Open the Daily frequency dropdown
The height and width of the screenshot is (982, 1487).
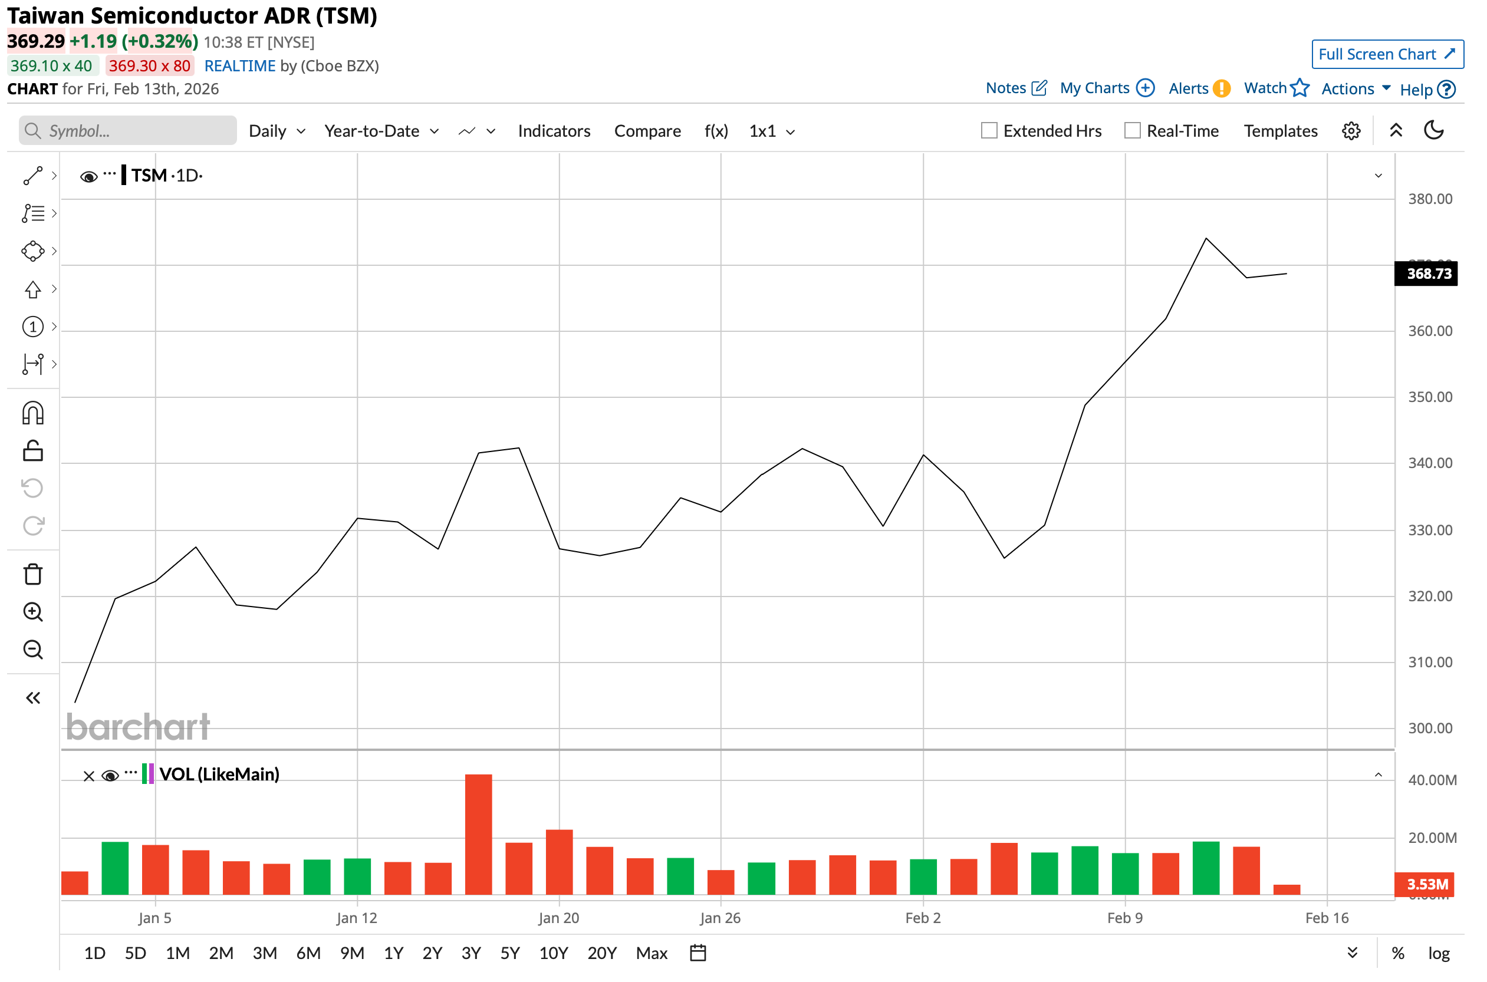tap(276, 131)
